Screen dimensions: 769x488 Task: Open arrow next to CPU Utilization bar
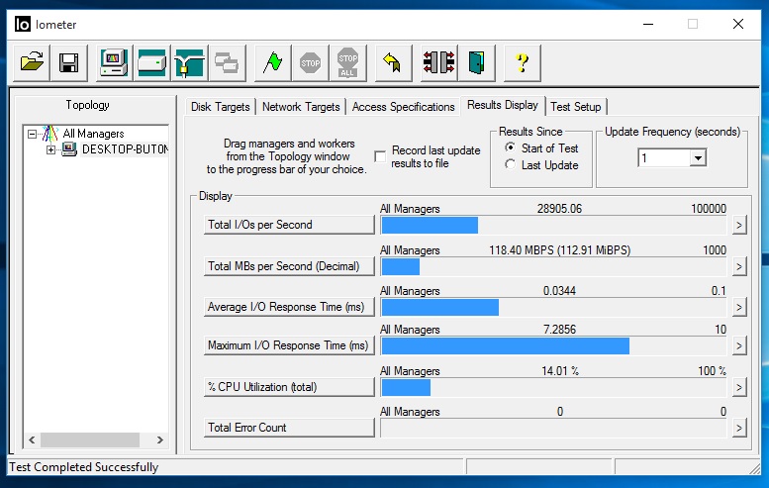pos(739,387)
